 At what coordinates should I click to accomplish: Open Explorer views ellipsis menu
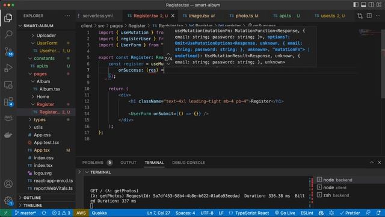(x=67, y=16)
